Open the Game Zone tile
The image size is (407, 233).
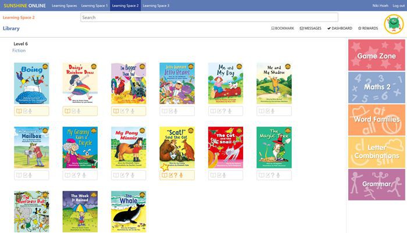pyautogui.click(x=376, y=55)
